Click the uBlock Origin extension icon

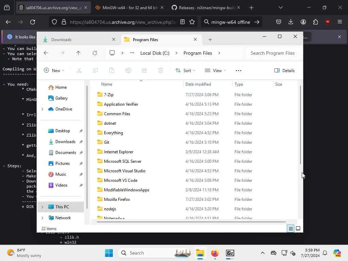(x=328, y=22)
